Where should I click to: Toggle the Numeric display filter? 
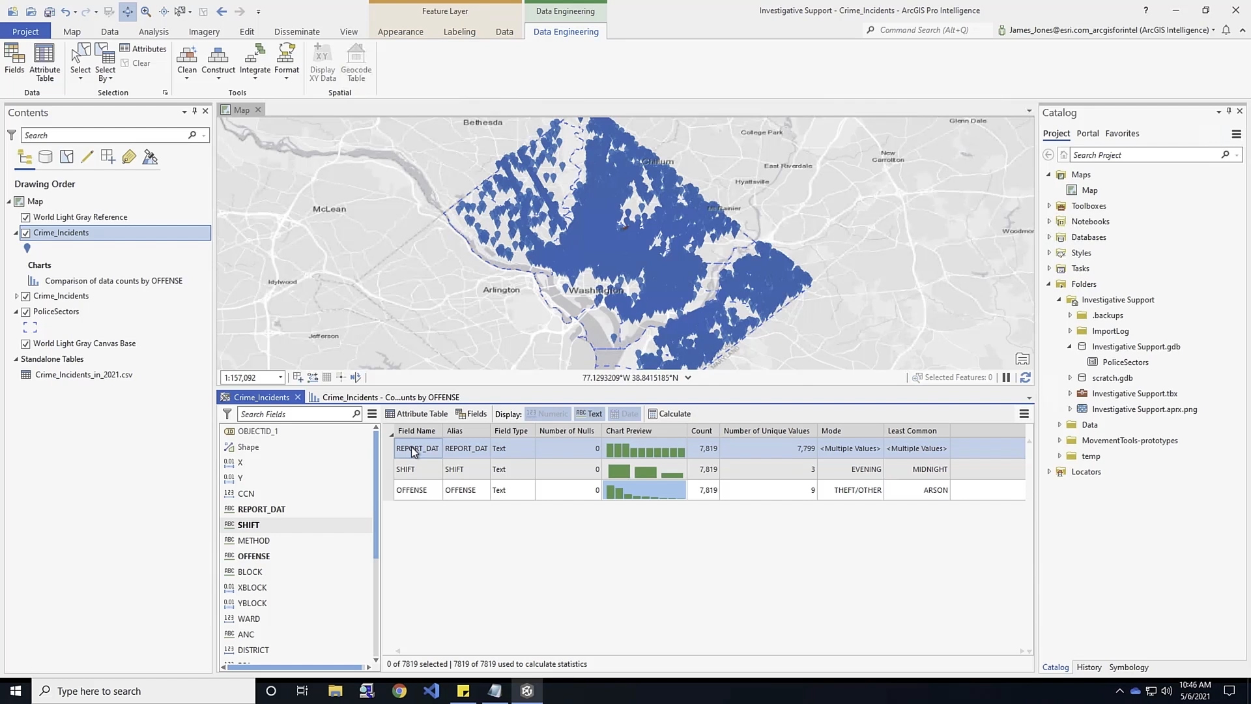(x=547, y=414)
